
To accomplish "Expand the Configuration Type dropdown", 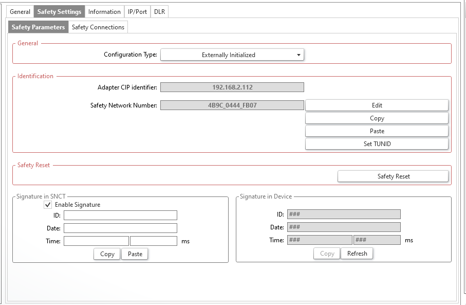I will [232, 55].
